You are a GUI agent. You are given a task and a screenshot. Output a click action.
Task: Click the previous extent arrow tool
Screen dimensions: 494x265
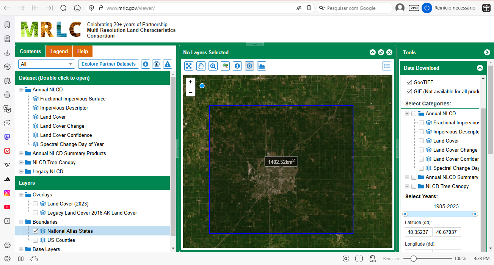(x=225, y=66)
